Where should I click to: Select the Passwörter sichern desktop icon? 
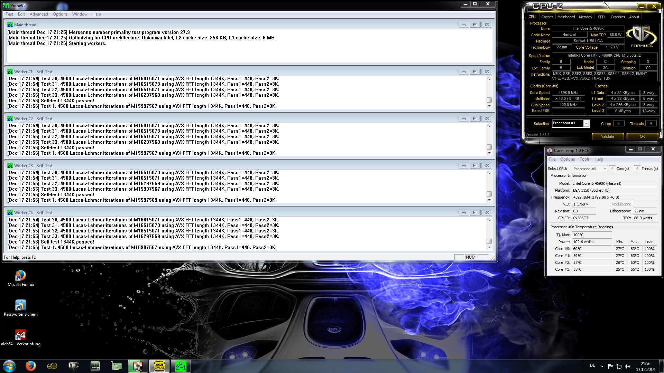point(21,308)
